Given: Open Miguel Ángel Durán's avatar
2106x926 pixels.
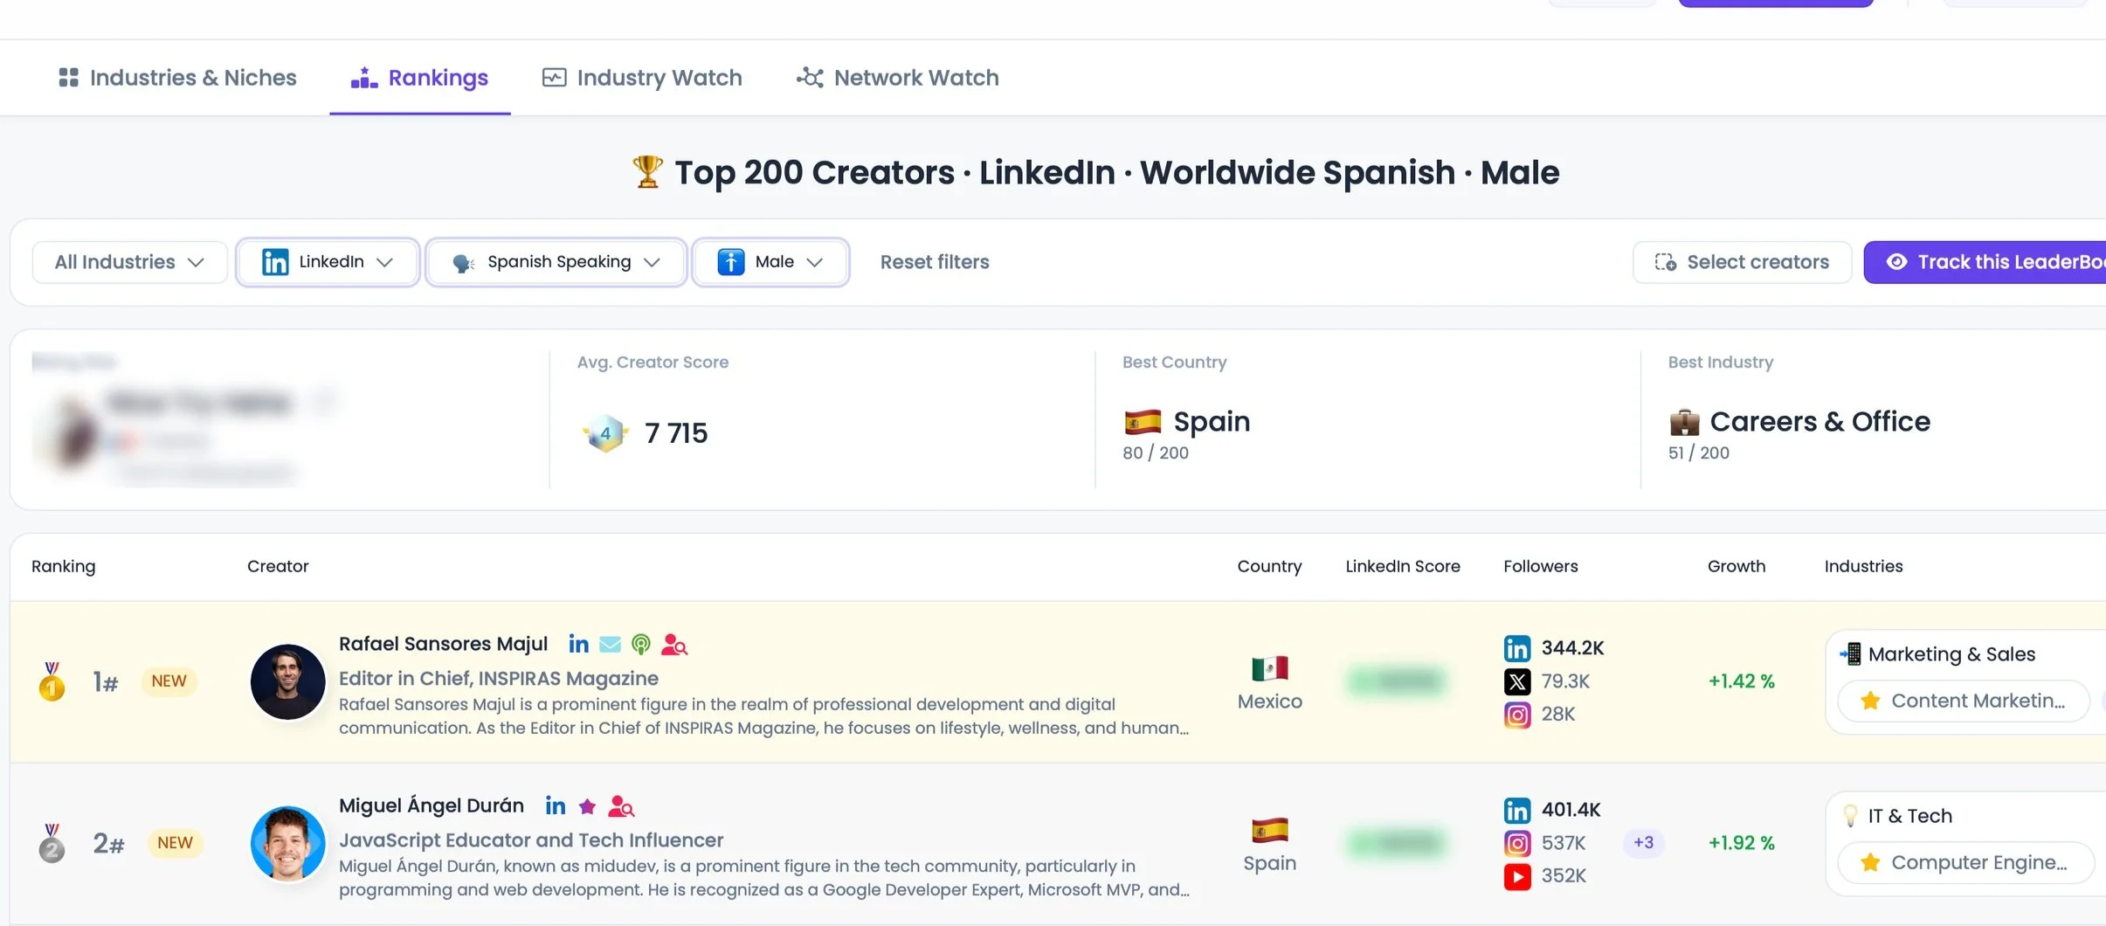Looking at the screenshot, I should (287, 843).
